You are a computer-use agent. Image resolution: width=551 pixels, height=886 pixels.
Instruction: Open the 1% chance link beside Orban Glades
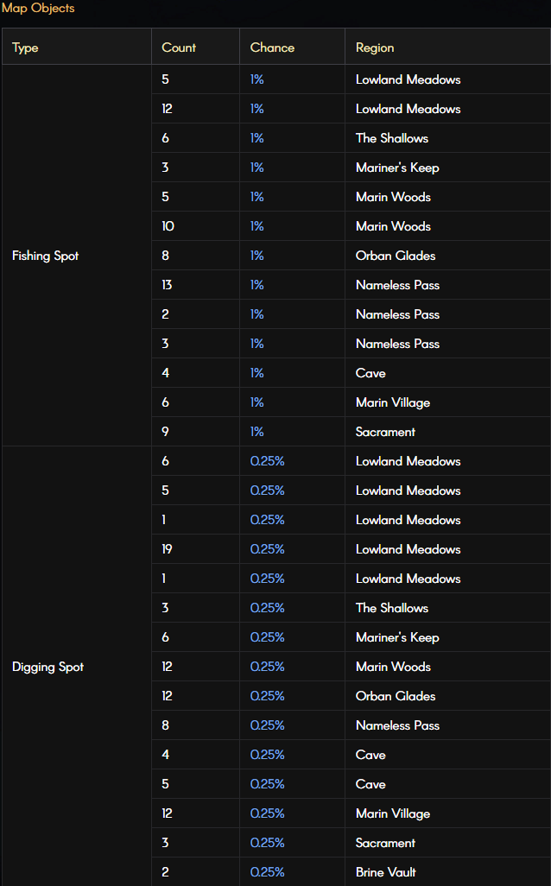pos(257,256)
